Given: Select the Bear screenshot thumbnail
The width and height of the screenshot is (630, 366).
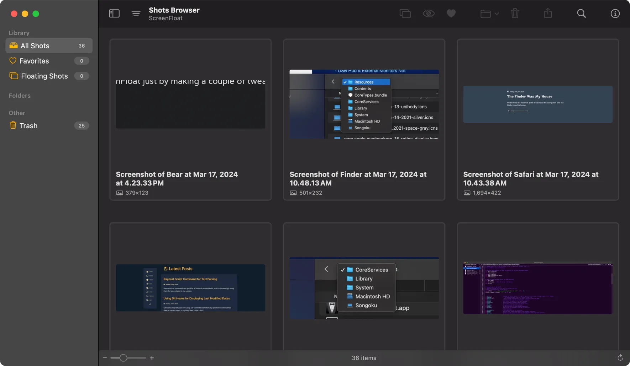Looking at the screenshot, I should [190, 104].
